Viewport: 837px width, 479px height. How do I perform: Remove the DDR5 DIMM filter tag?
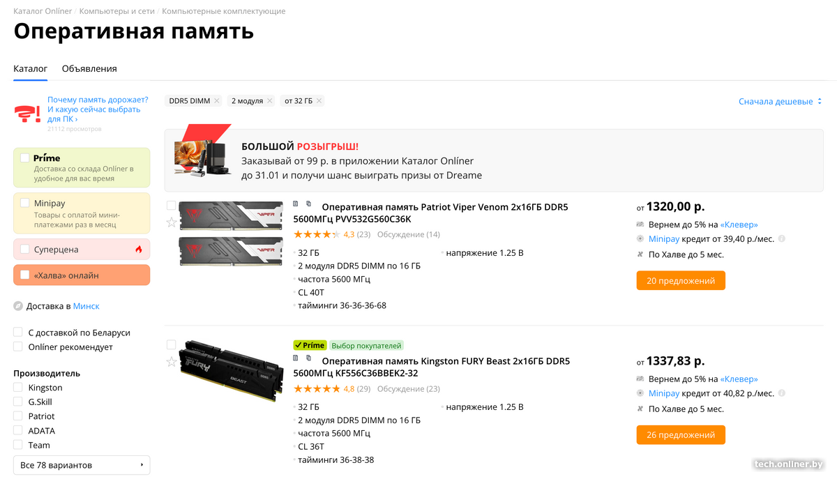click(217, 101)
